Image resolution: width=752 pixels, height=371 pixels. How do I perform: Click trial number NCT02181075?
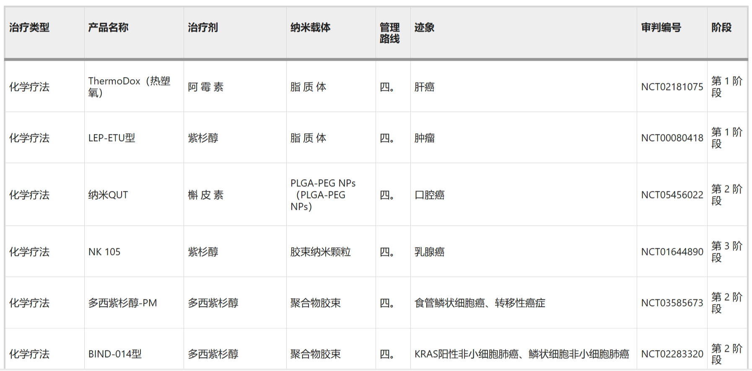[672, 87]
